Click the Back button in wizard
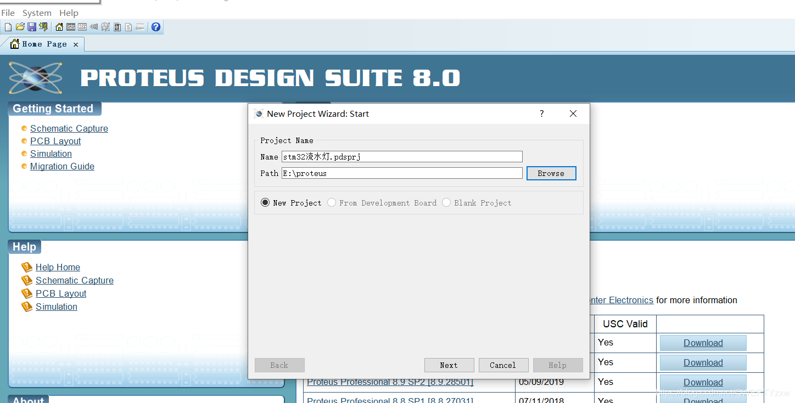 279,365
